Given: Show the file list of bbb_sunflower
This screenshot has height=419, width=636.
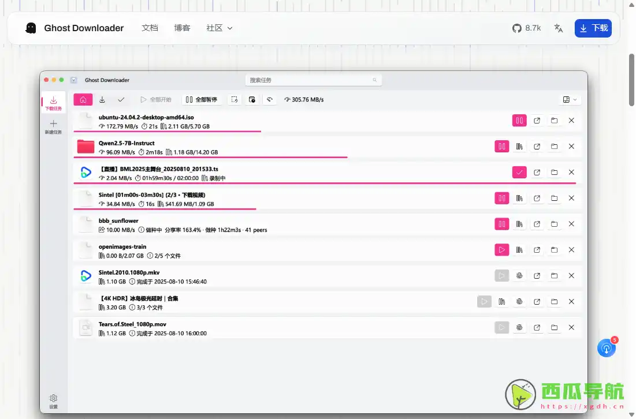Looking at the screenshot, I should point(519,224).
